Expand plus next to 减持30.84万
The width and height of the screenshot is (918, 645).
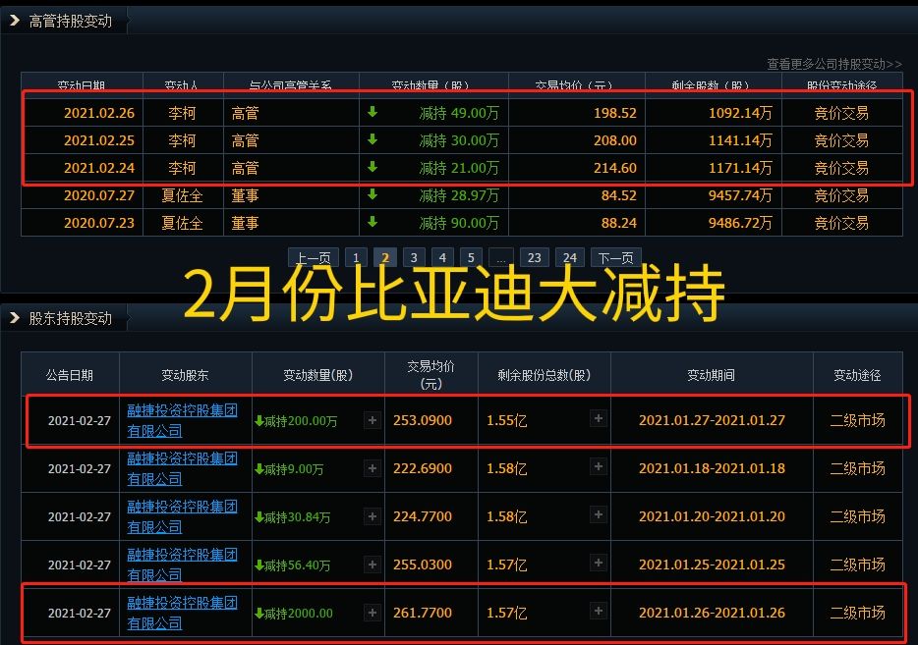pos(372,515)
